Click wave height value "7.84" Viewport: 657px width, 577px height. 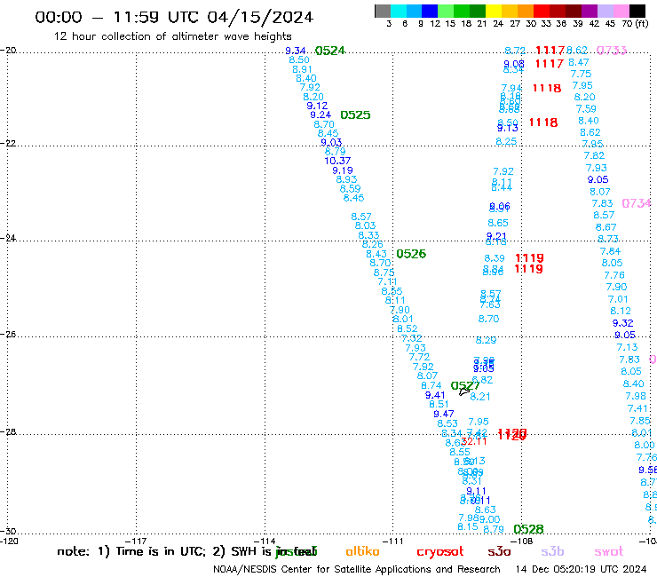pos(610,251)
